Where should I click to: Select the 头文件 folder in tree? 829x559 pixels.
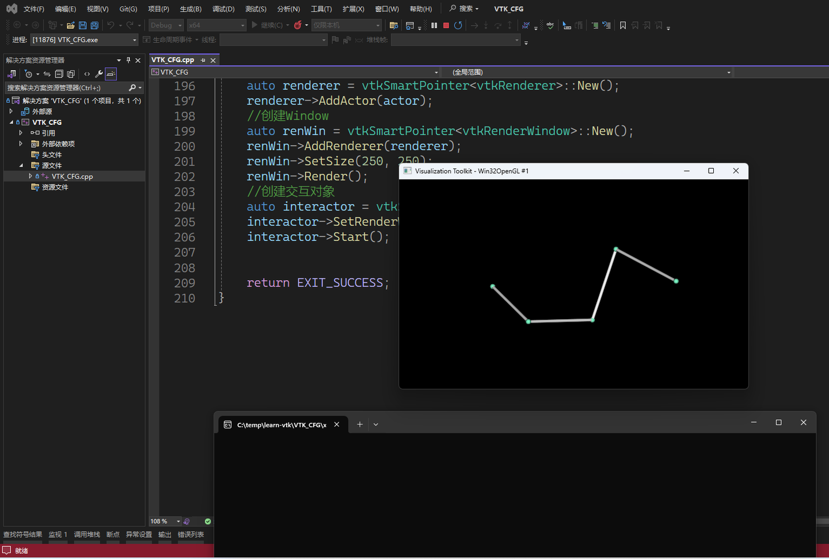51,155
